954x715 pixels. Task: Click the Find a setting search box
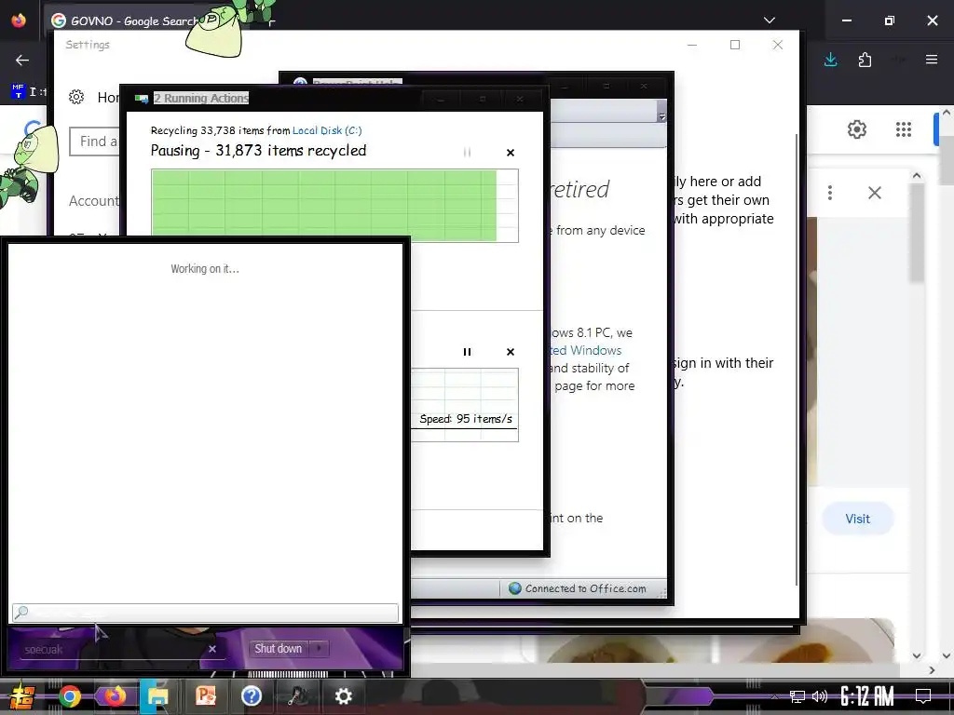pos(95,142)
